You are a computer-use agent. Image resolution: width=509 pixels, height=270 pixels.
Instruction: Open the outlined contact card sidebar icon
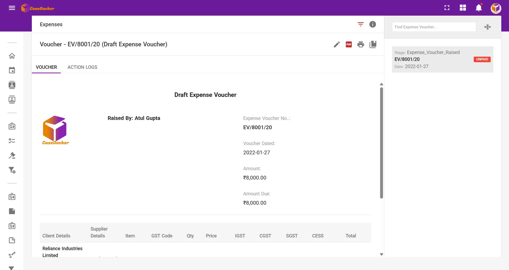pos(12,100)
